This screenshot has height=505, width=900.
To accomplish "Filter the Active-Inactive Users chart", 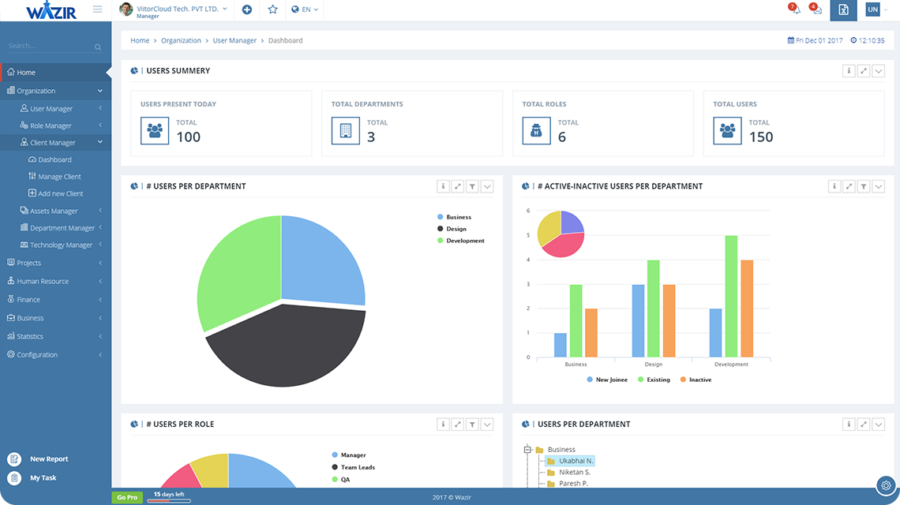I will (x=864, y=186).
